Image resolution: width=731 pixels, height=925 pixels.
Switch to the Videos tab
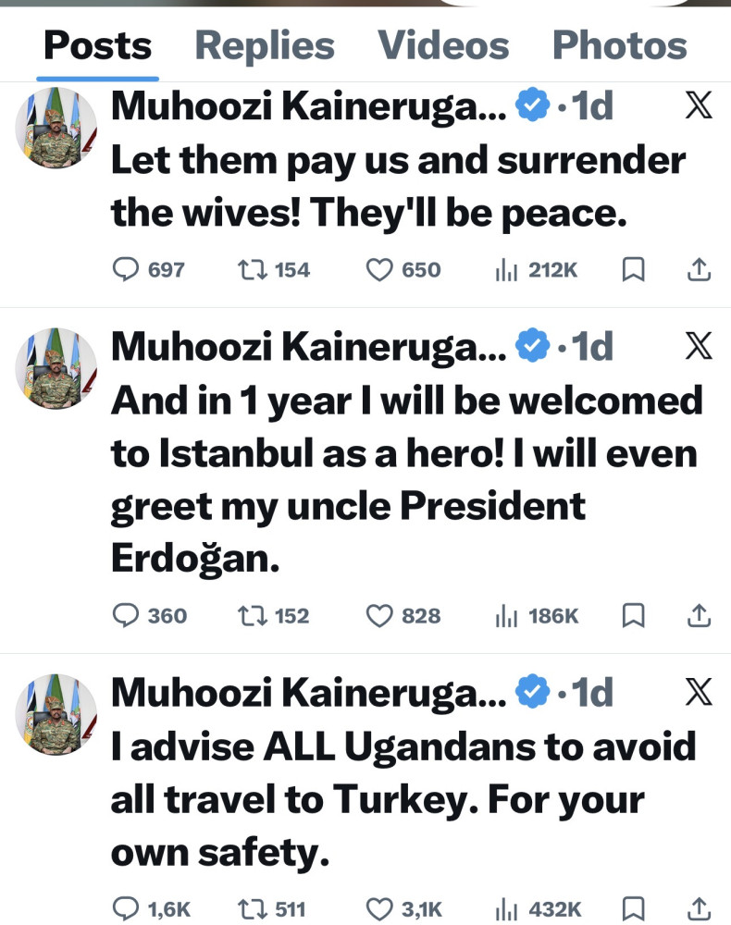click(443, 45)
